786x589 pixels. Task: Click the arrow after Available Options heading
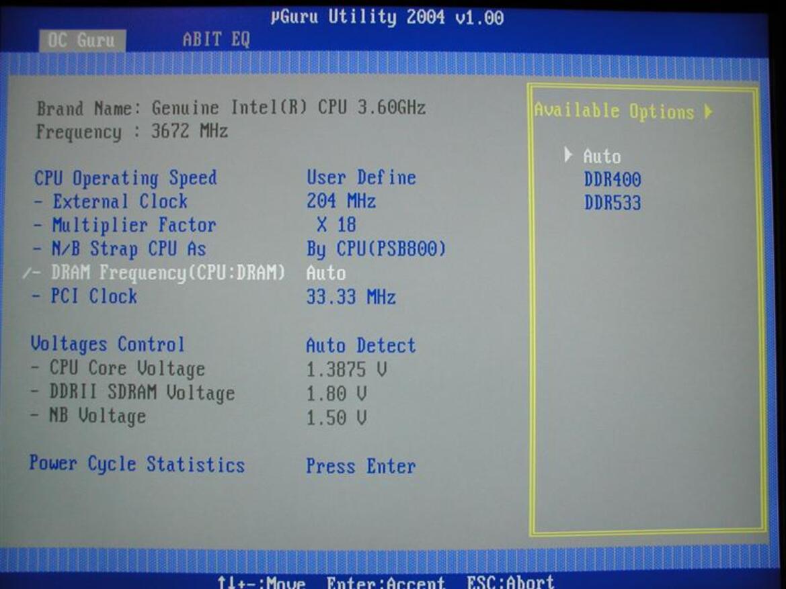tap(708, 111)
